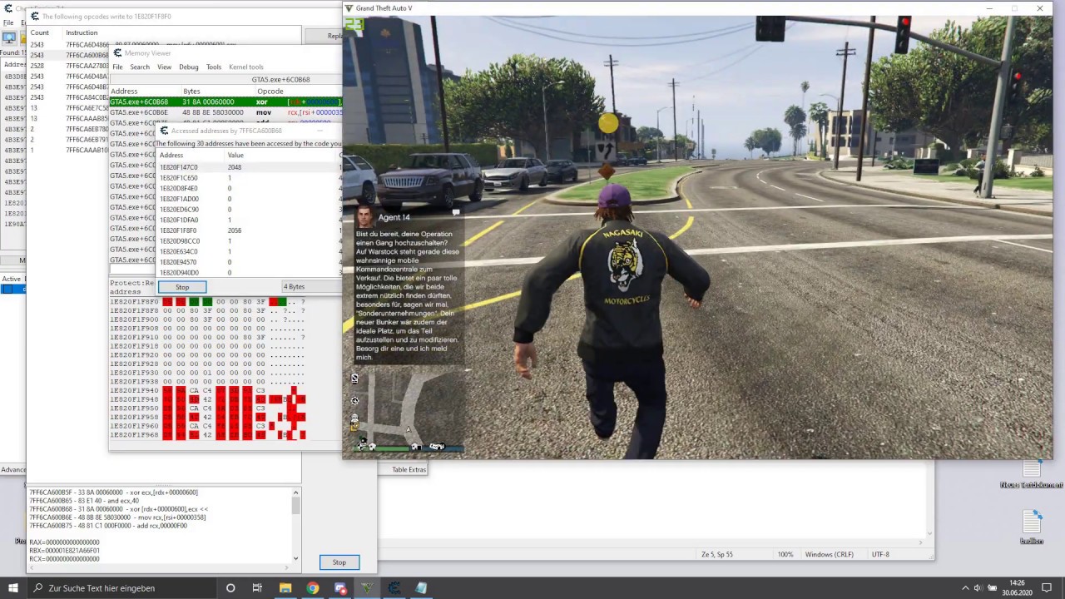Open the Discord taskbar icon
Viewport: 1065px width, 599px height.
click(x=340, y=587)
